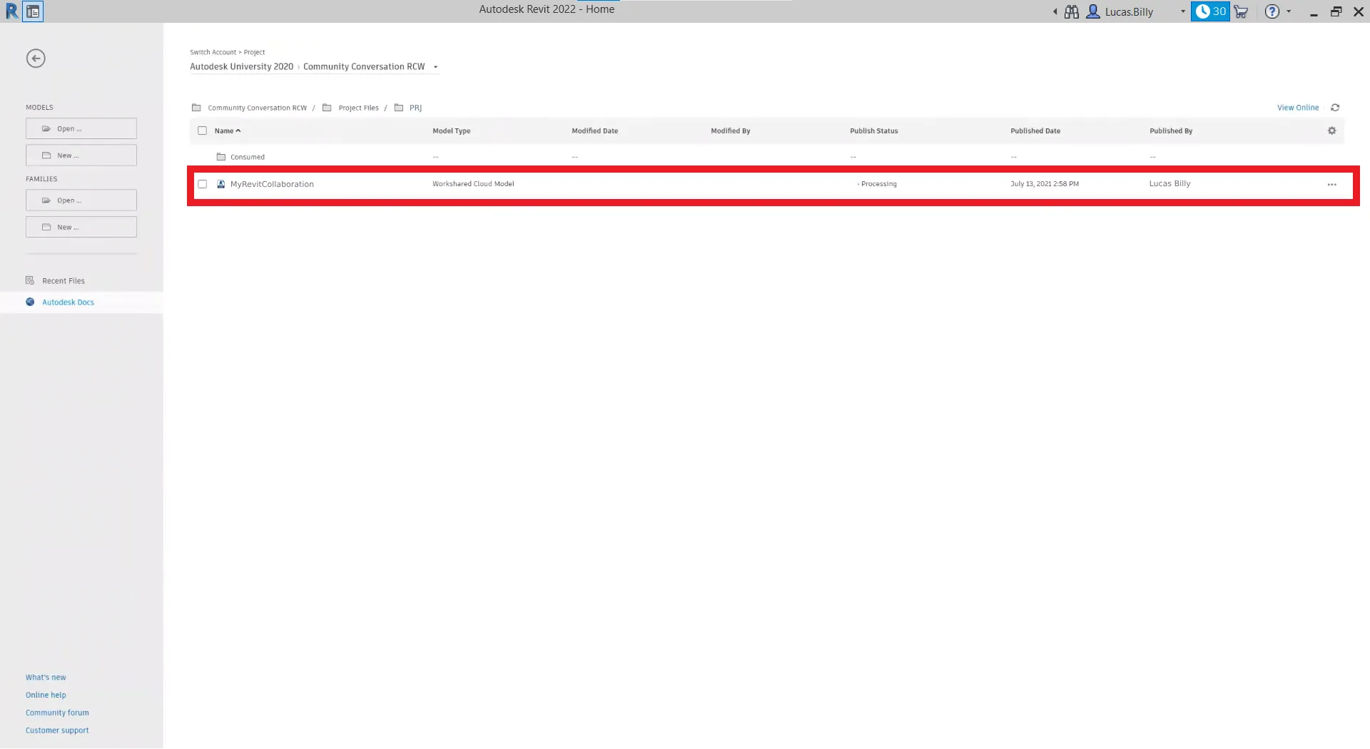Click the Published By column header
Image resolution: width=1370 pixels, height=749 pixels.
click(x=1170, y=131)
